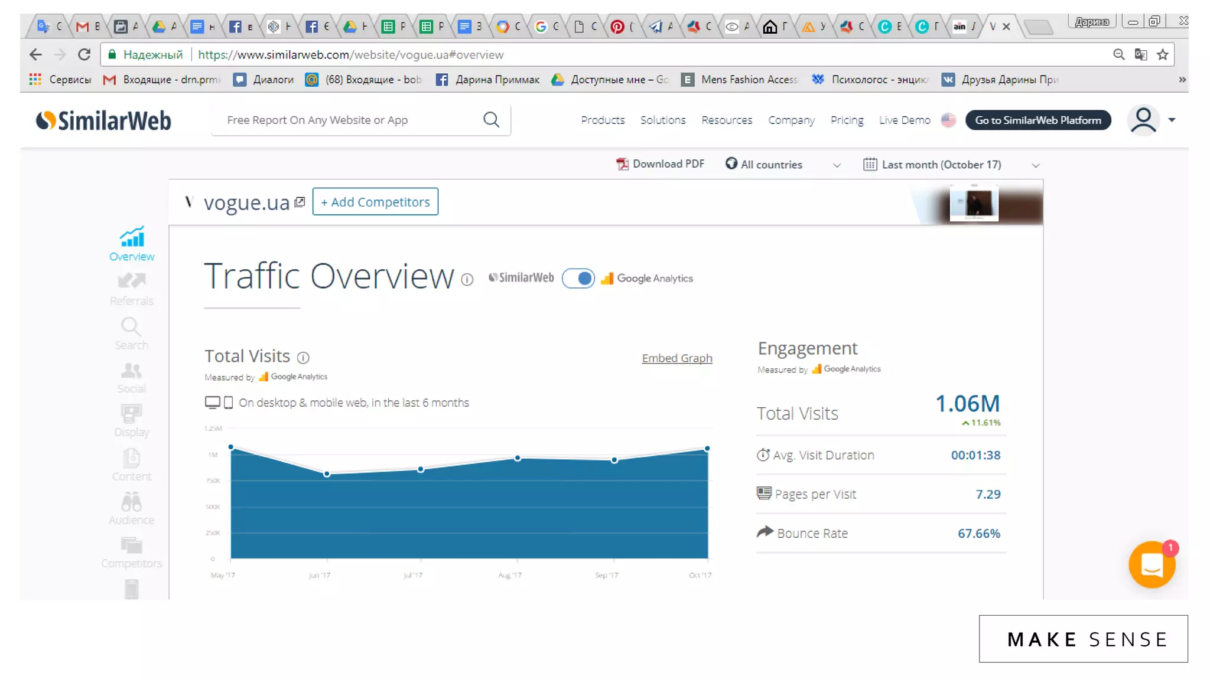Open the Search sidebar section

coord(131,333)
